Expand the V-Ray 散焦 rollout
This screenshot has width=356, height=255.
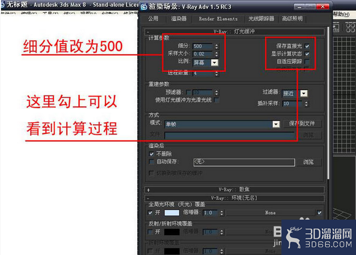[x=235, y=189]
